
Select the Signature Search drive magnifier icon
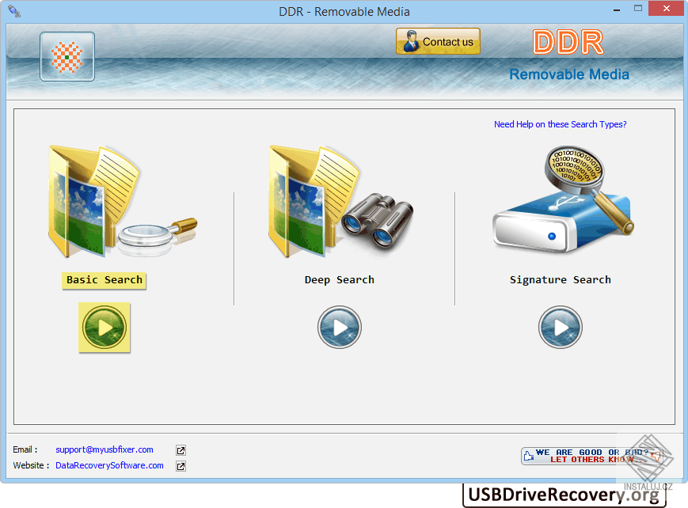click(562, 198)
